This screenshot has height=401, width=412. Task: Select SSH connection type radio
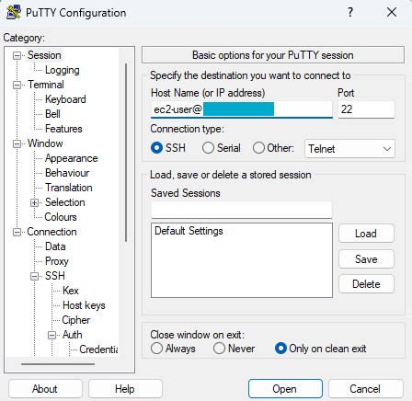coord(156,148)
